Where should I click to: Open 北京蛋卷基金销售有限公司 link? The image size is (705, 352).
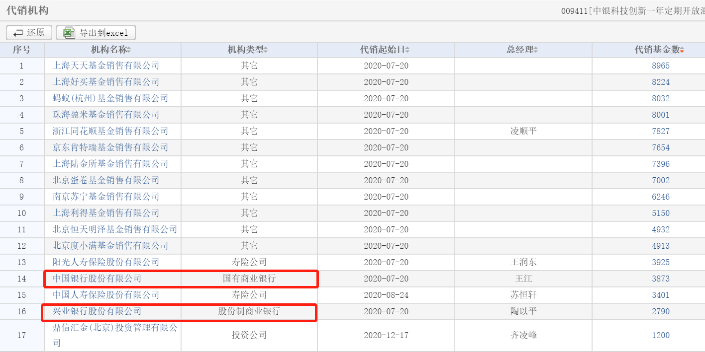pyautogui.click(x=106, y=180)
